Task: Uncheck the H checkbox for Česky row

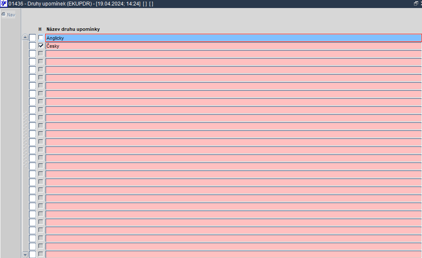Action: (41, 46)
